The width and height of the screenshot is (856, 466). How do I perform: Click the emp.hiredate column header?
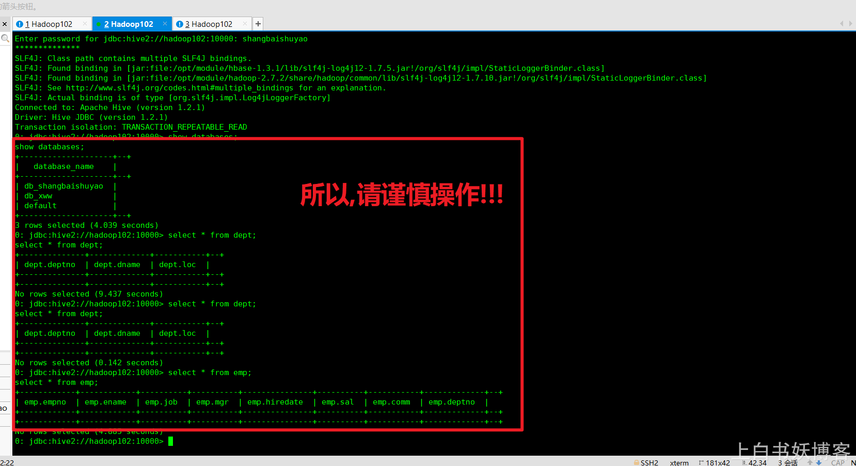coord(275,402)
